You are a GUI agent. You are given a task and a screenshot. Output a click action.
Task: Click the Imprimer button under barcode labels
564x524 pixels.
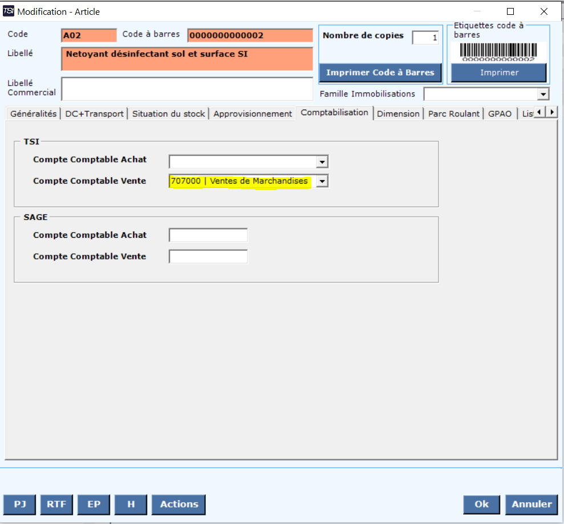[x=499, y=73]
